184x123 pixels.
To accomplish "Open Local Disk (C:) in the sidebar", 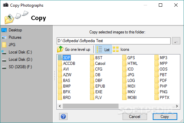I will point(17,52).
